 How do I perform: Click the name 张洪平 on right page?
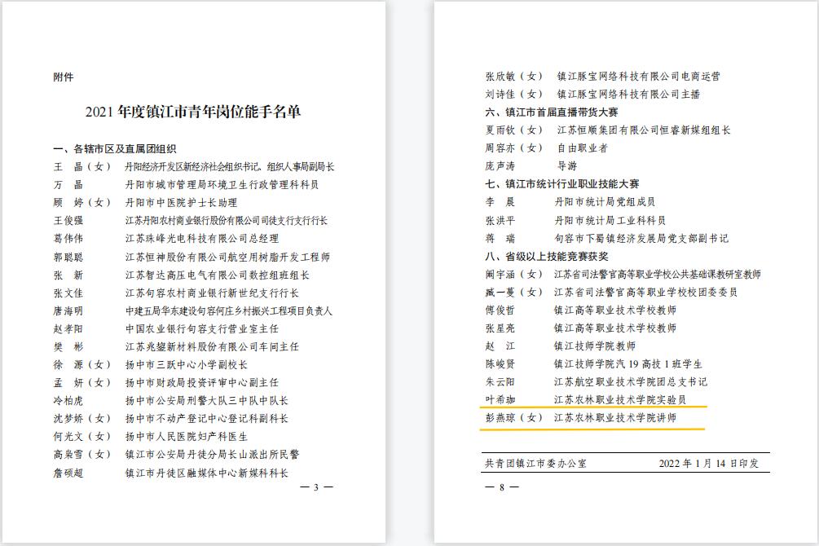pyautogui.click(x=501, y=220)
